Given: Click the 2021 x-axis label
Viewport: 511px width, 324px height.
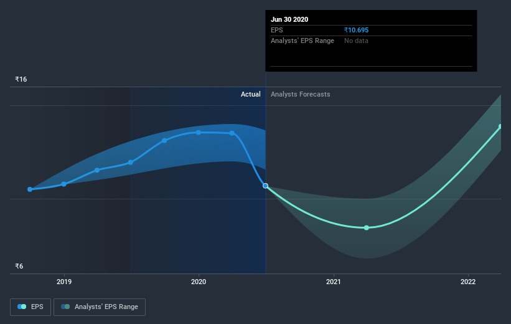Looking at the screenshot, I should [334, 282].
